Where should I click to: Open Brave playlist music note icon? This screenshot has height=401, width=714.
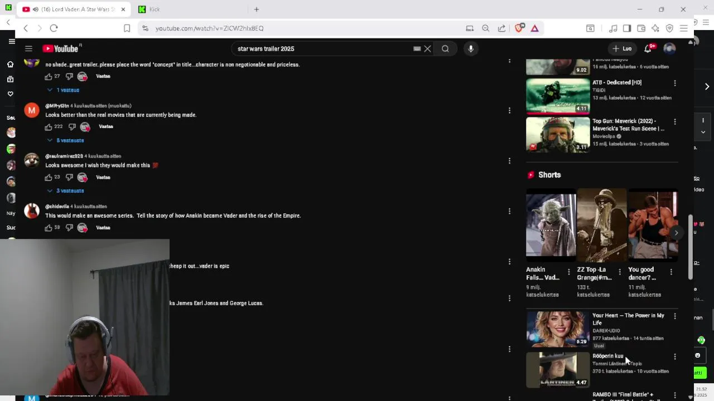pos(613,28)
